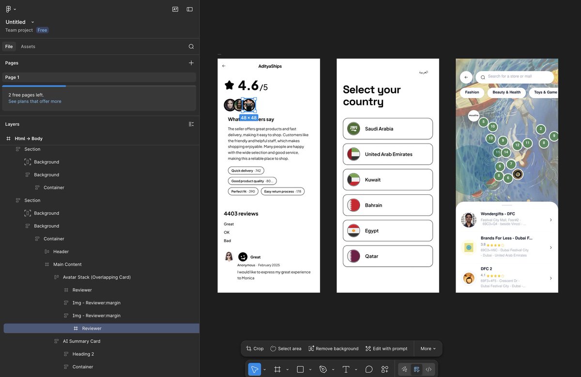Select Avatar Stack (Overlapping Card) layer
The width and height of the screenshot is (581, 377).
tap(97, 277)
